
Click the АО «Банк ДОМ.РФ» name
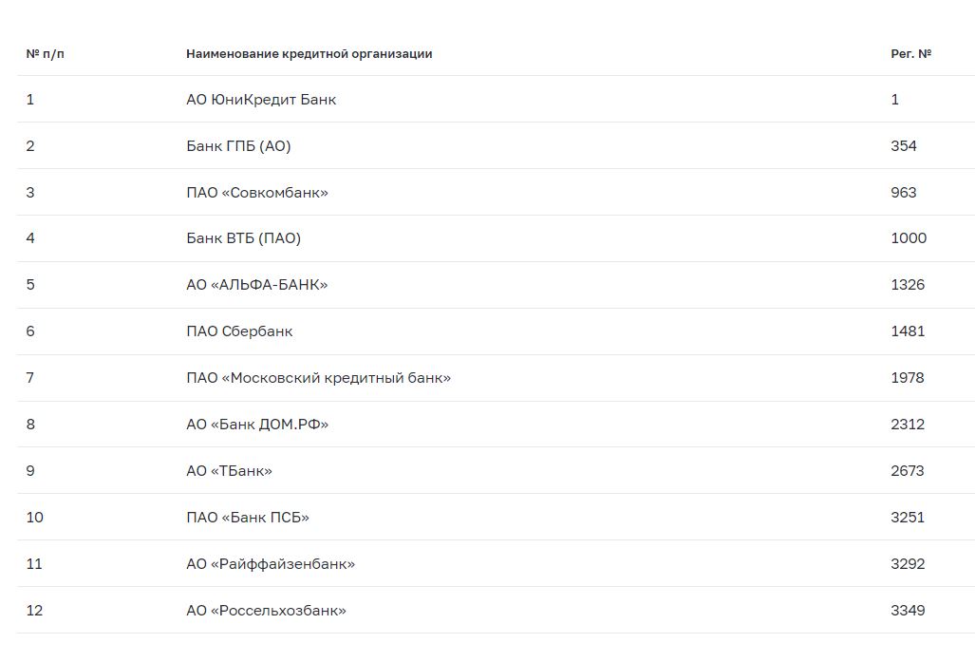pyautogui.click(x=257, y=425)
